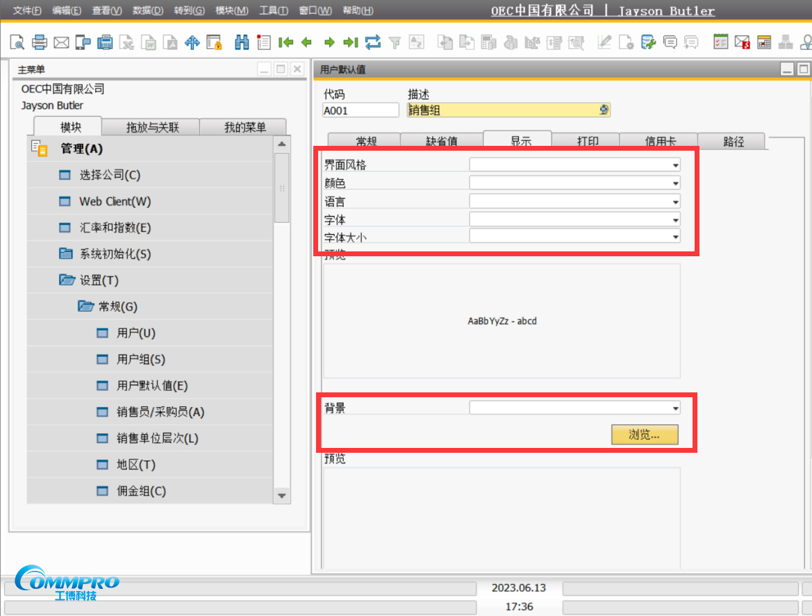The height and width of the screenshot is (616, 812).
Task: Expand the 颜色 selection dropdown
Action: click(x=674, y=183)
